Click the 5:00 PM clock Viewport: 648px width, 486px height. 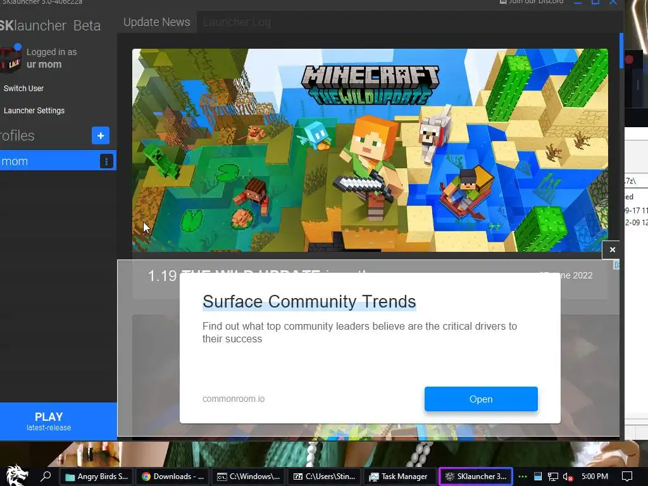coord(595,477)
